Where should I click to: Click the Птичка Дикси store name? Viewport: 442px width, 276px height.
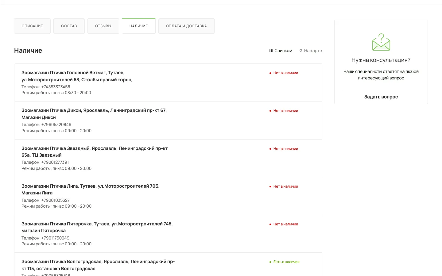click(94, 114)
